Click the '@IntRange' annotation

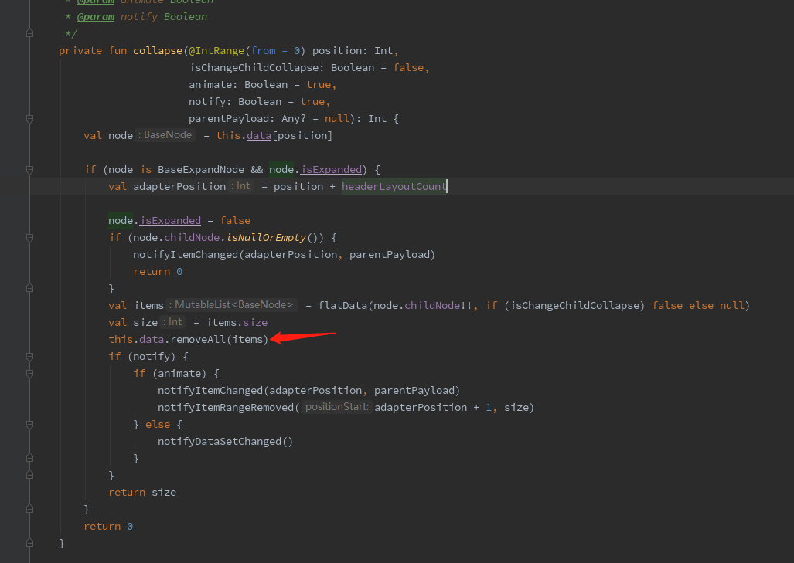[x=216, y=50]
